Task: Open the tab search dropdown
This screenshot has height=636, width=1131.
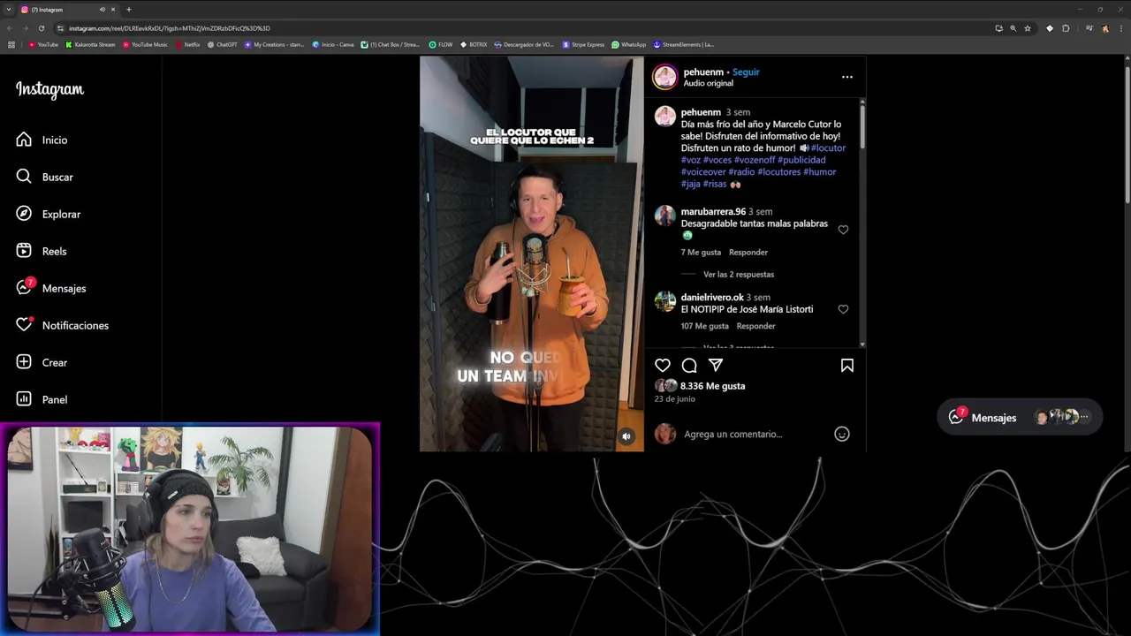Action: coord(8,10)
